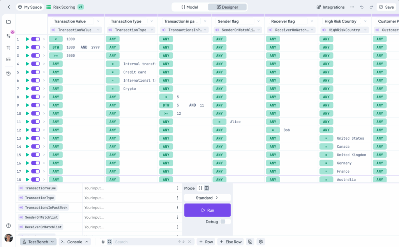Open the Standard mode selector
Viewport: 399px width, 247px height.
click(x=207, y=198)
